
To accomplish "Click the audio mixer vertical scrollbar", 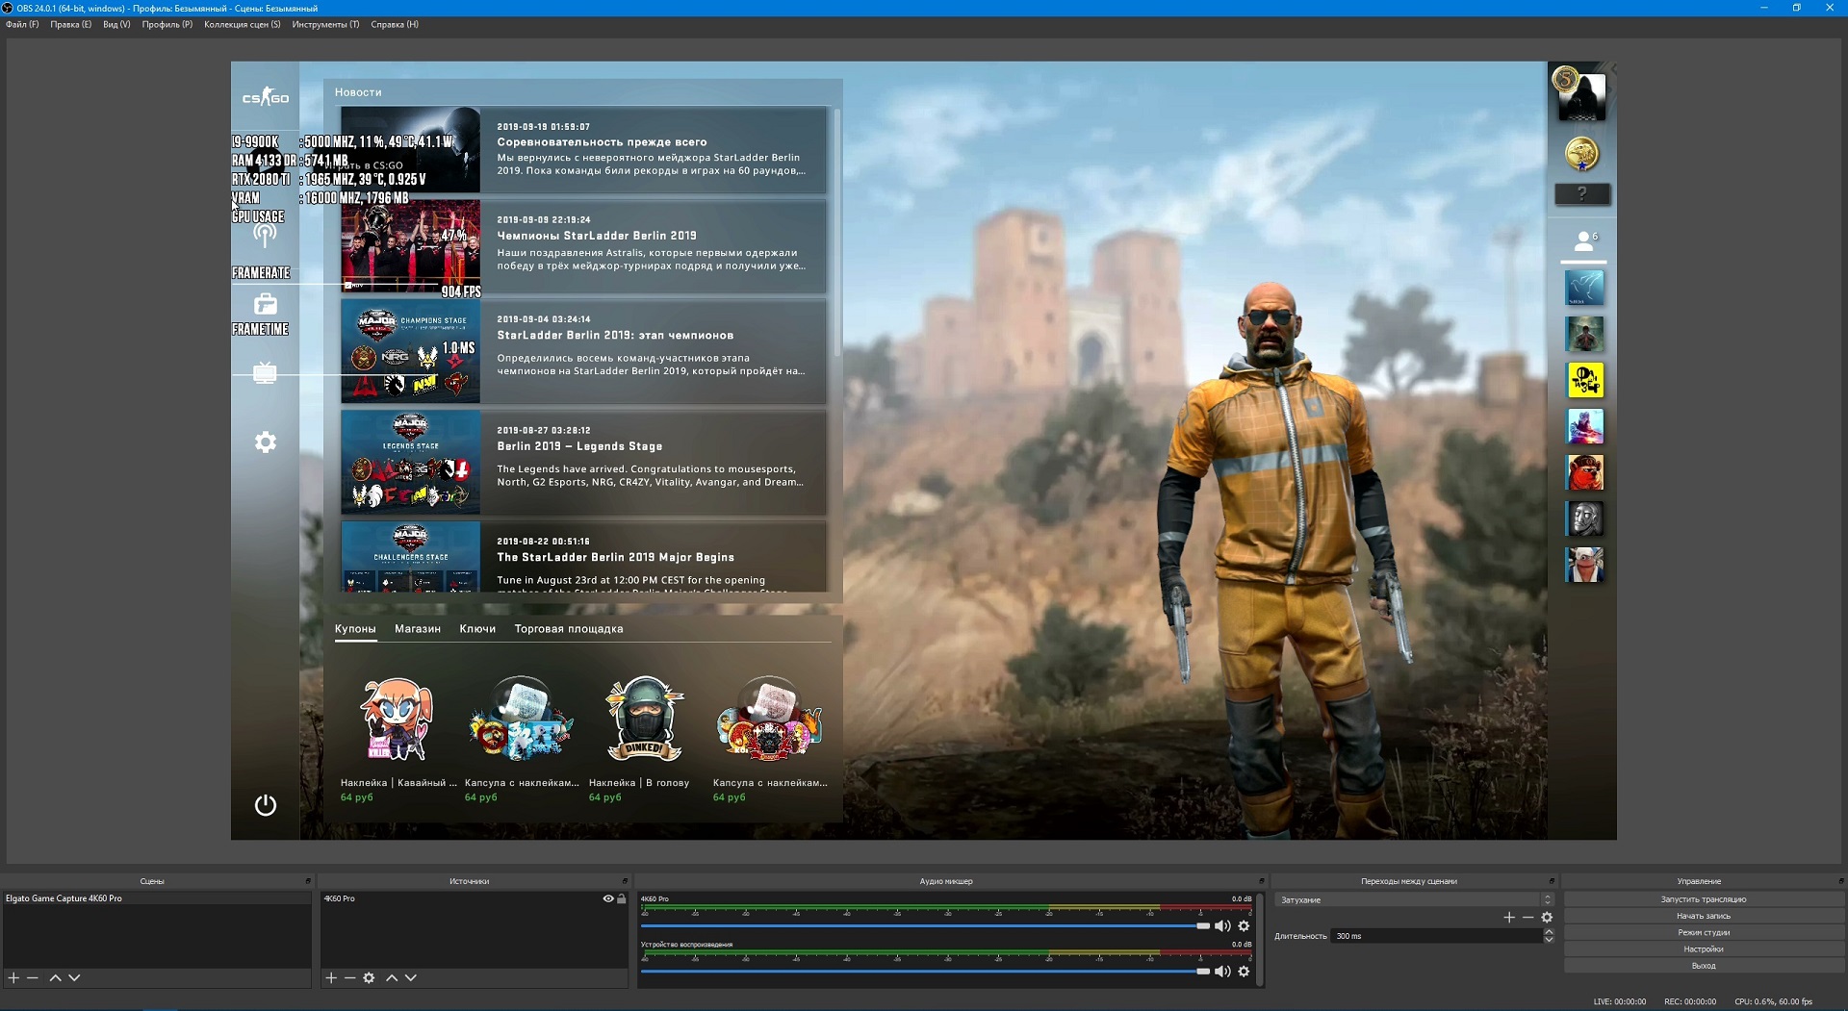I will pyautogui.click(x=1258, y=940).
